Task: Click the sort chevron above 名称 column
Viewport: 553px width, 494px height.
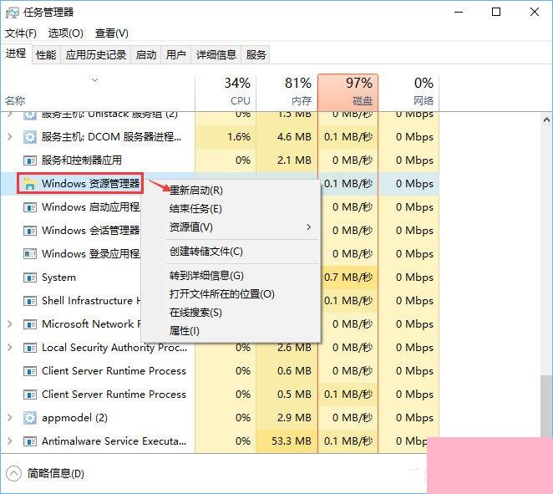Action: pyautogui.click(x=95, y=80)
